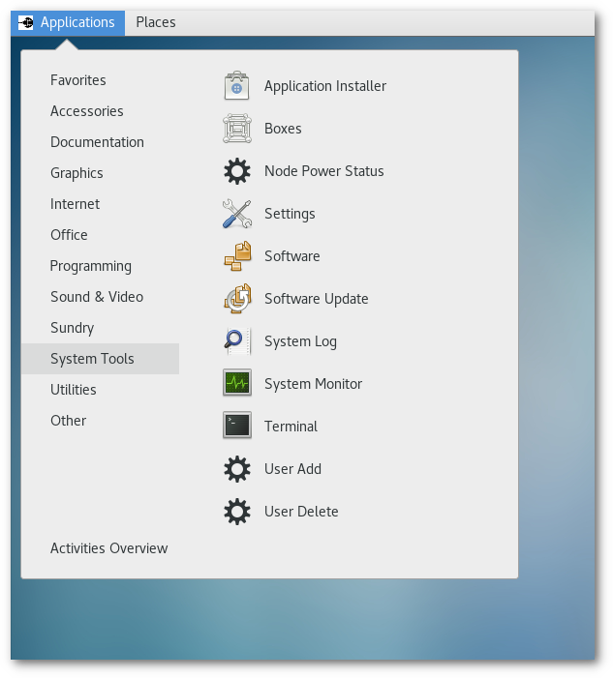Image resolution: width=613 pixels, height=678 pixels.
Task: Select the Utilities category
Action: [x=74, y=390]
